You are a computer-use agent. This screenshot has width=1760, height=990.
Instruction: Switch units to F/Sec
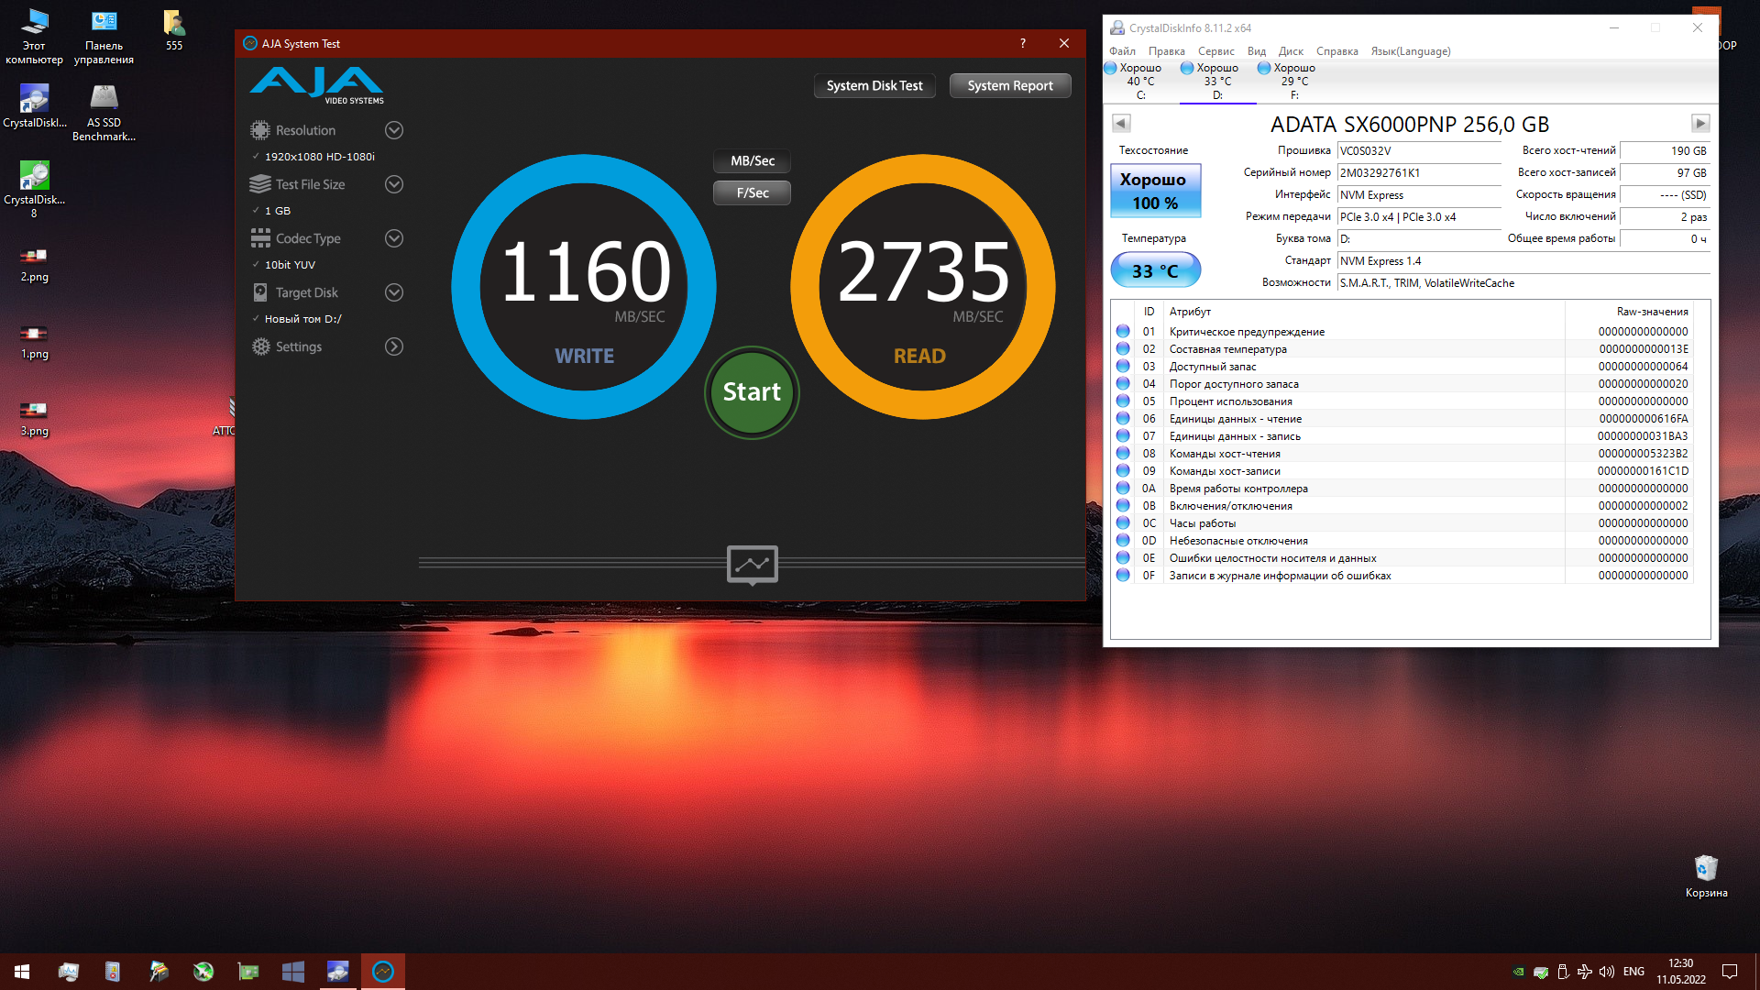(x=752, y=193)
